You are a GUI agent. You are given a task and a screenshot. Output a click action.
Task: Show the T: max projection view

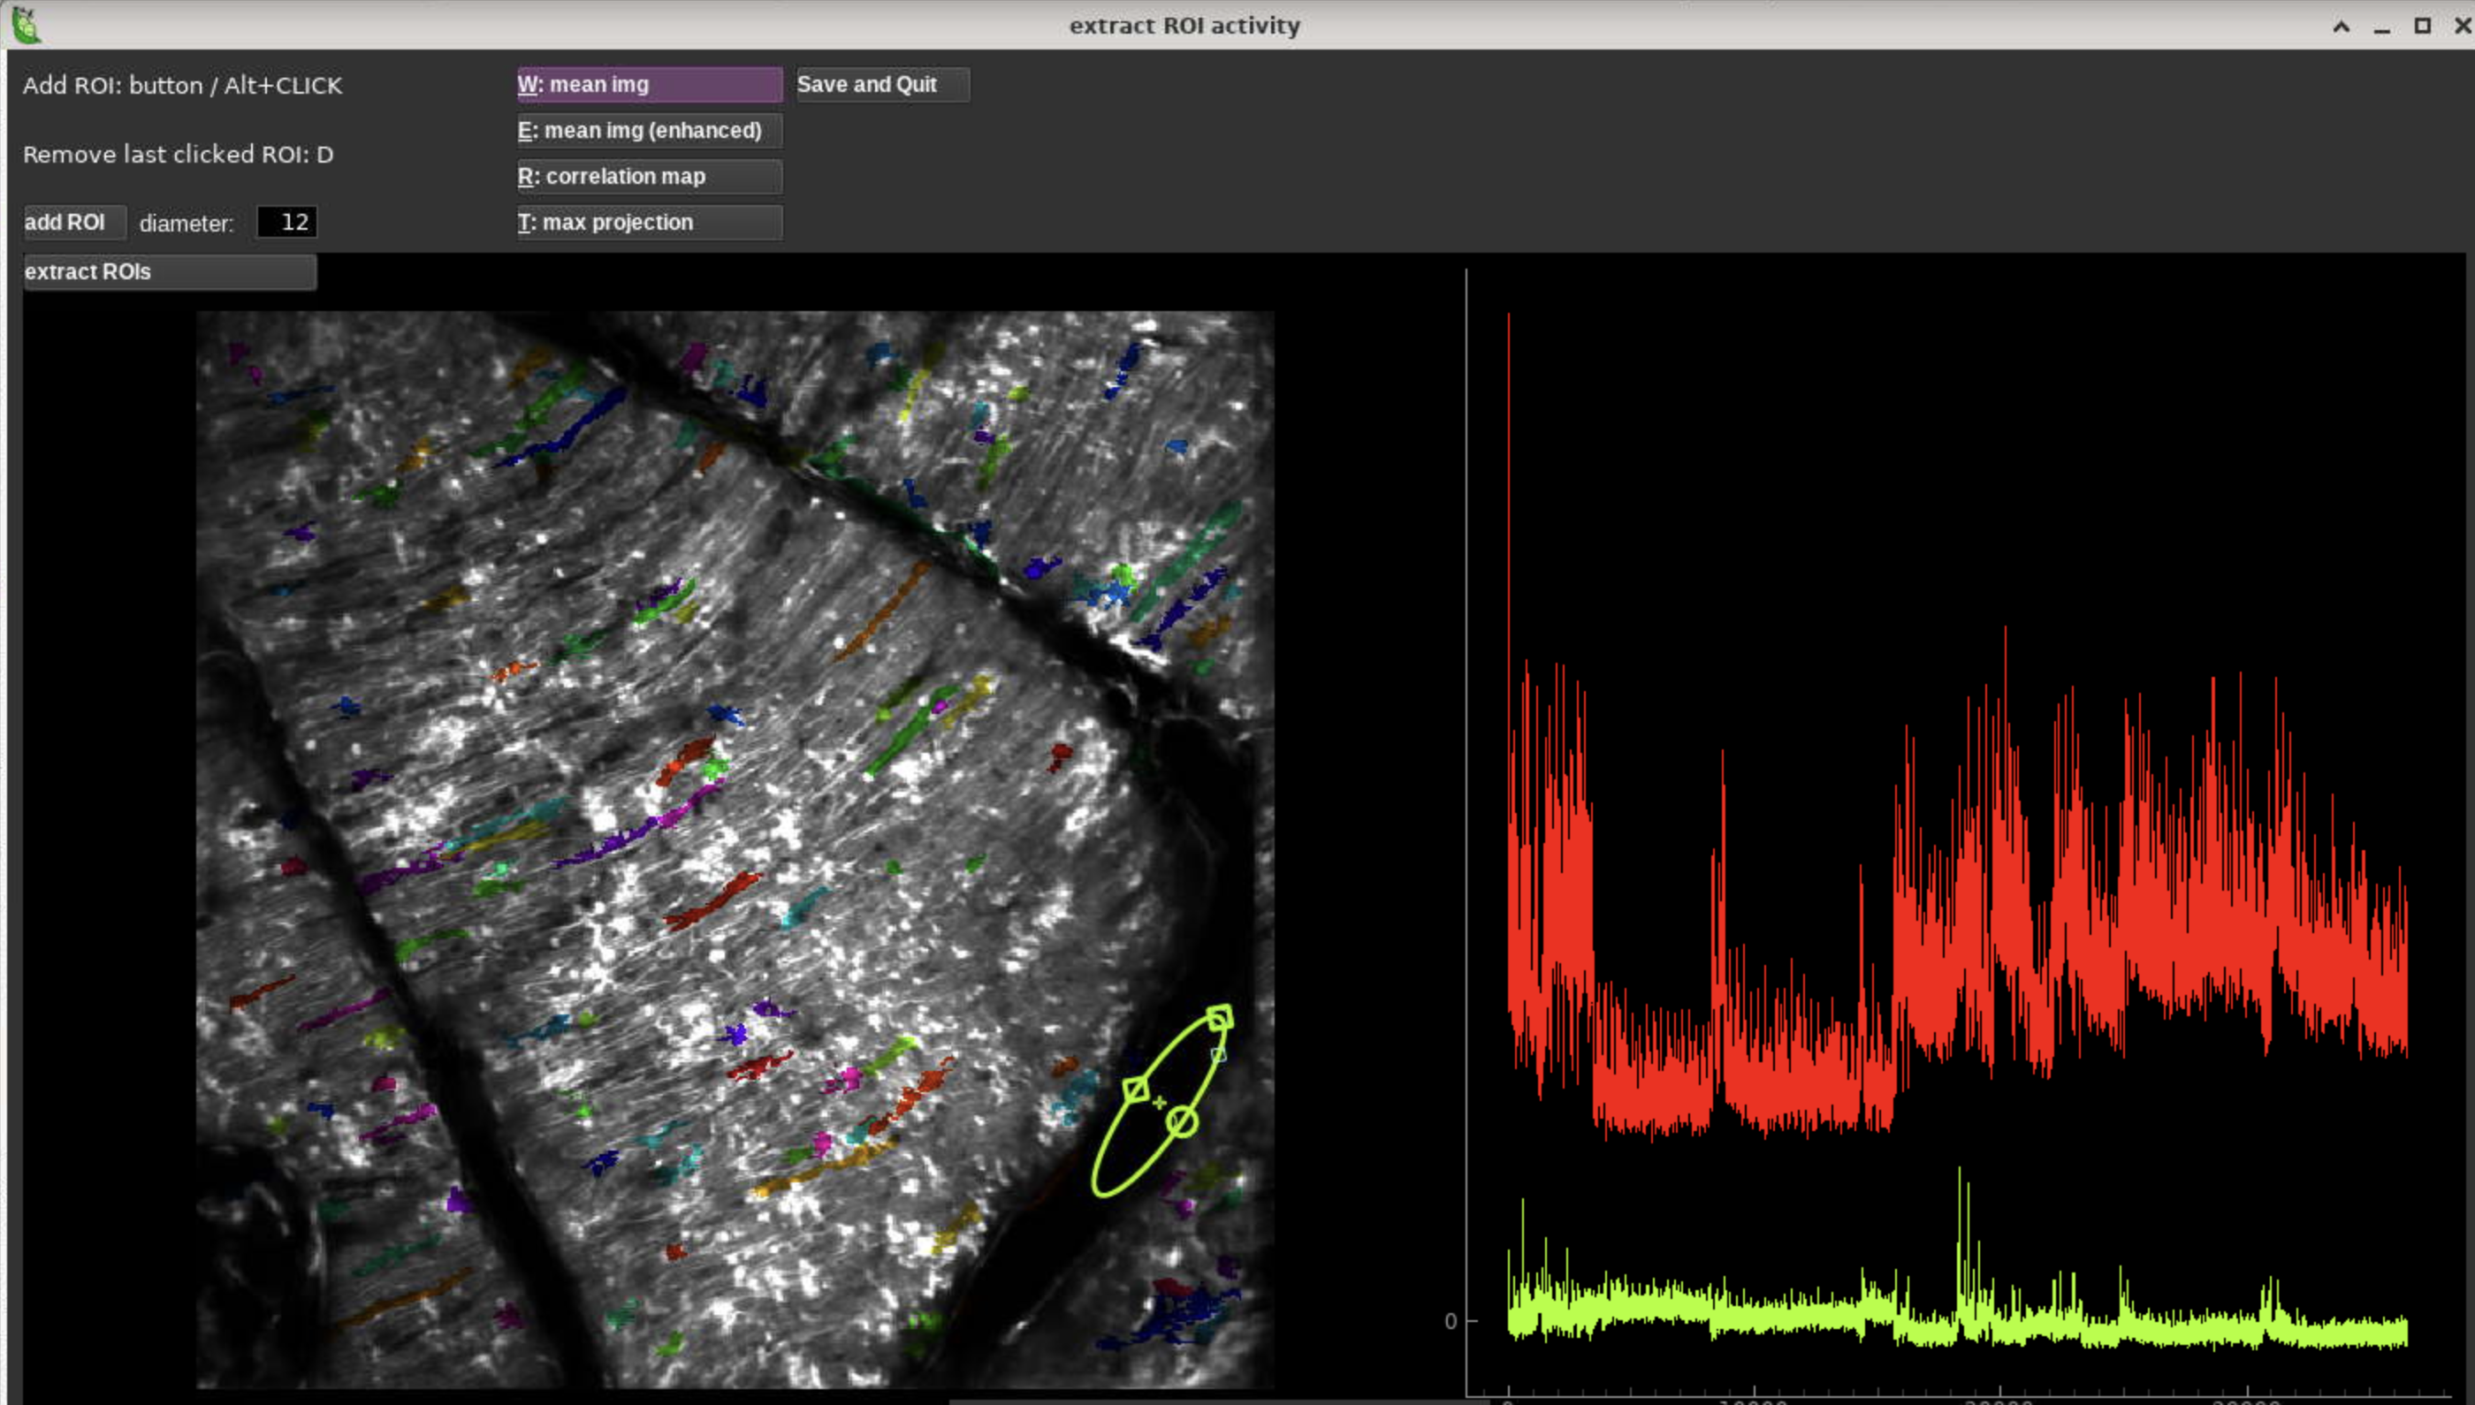(650, 223)
